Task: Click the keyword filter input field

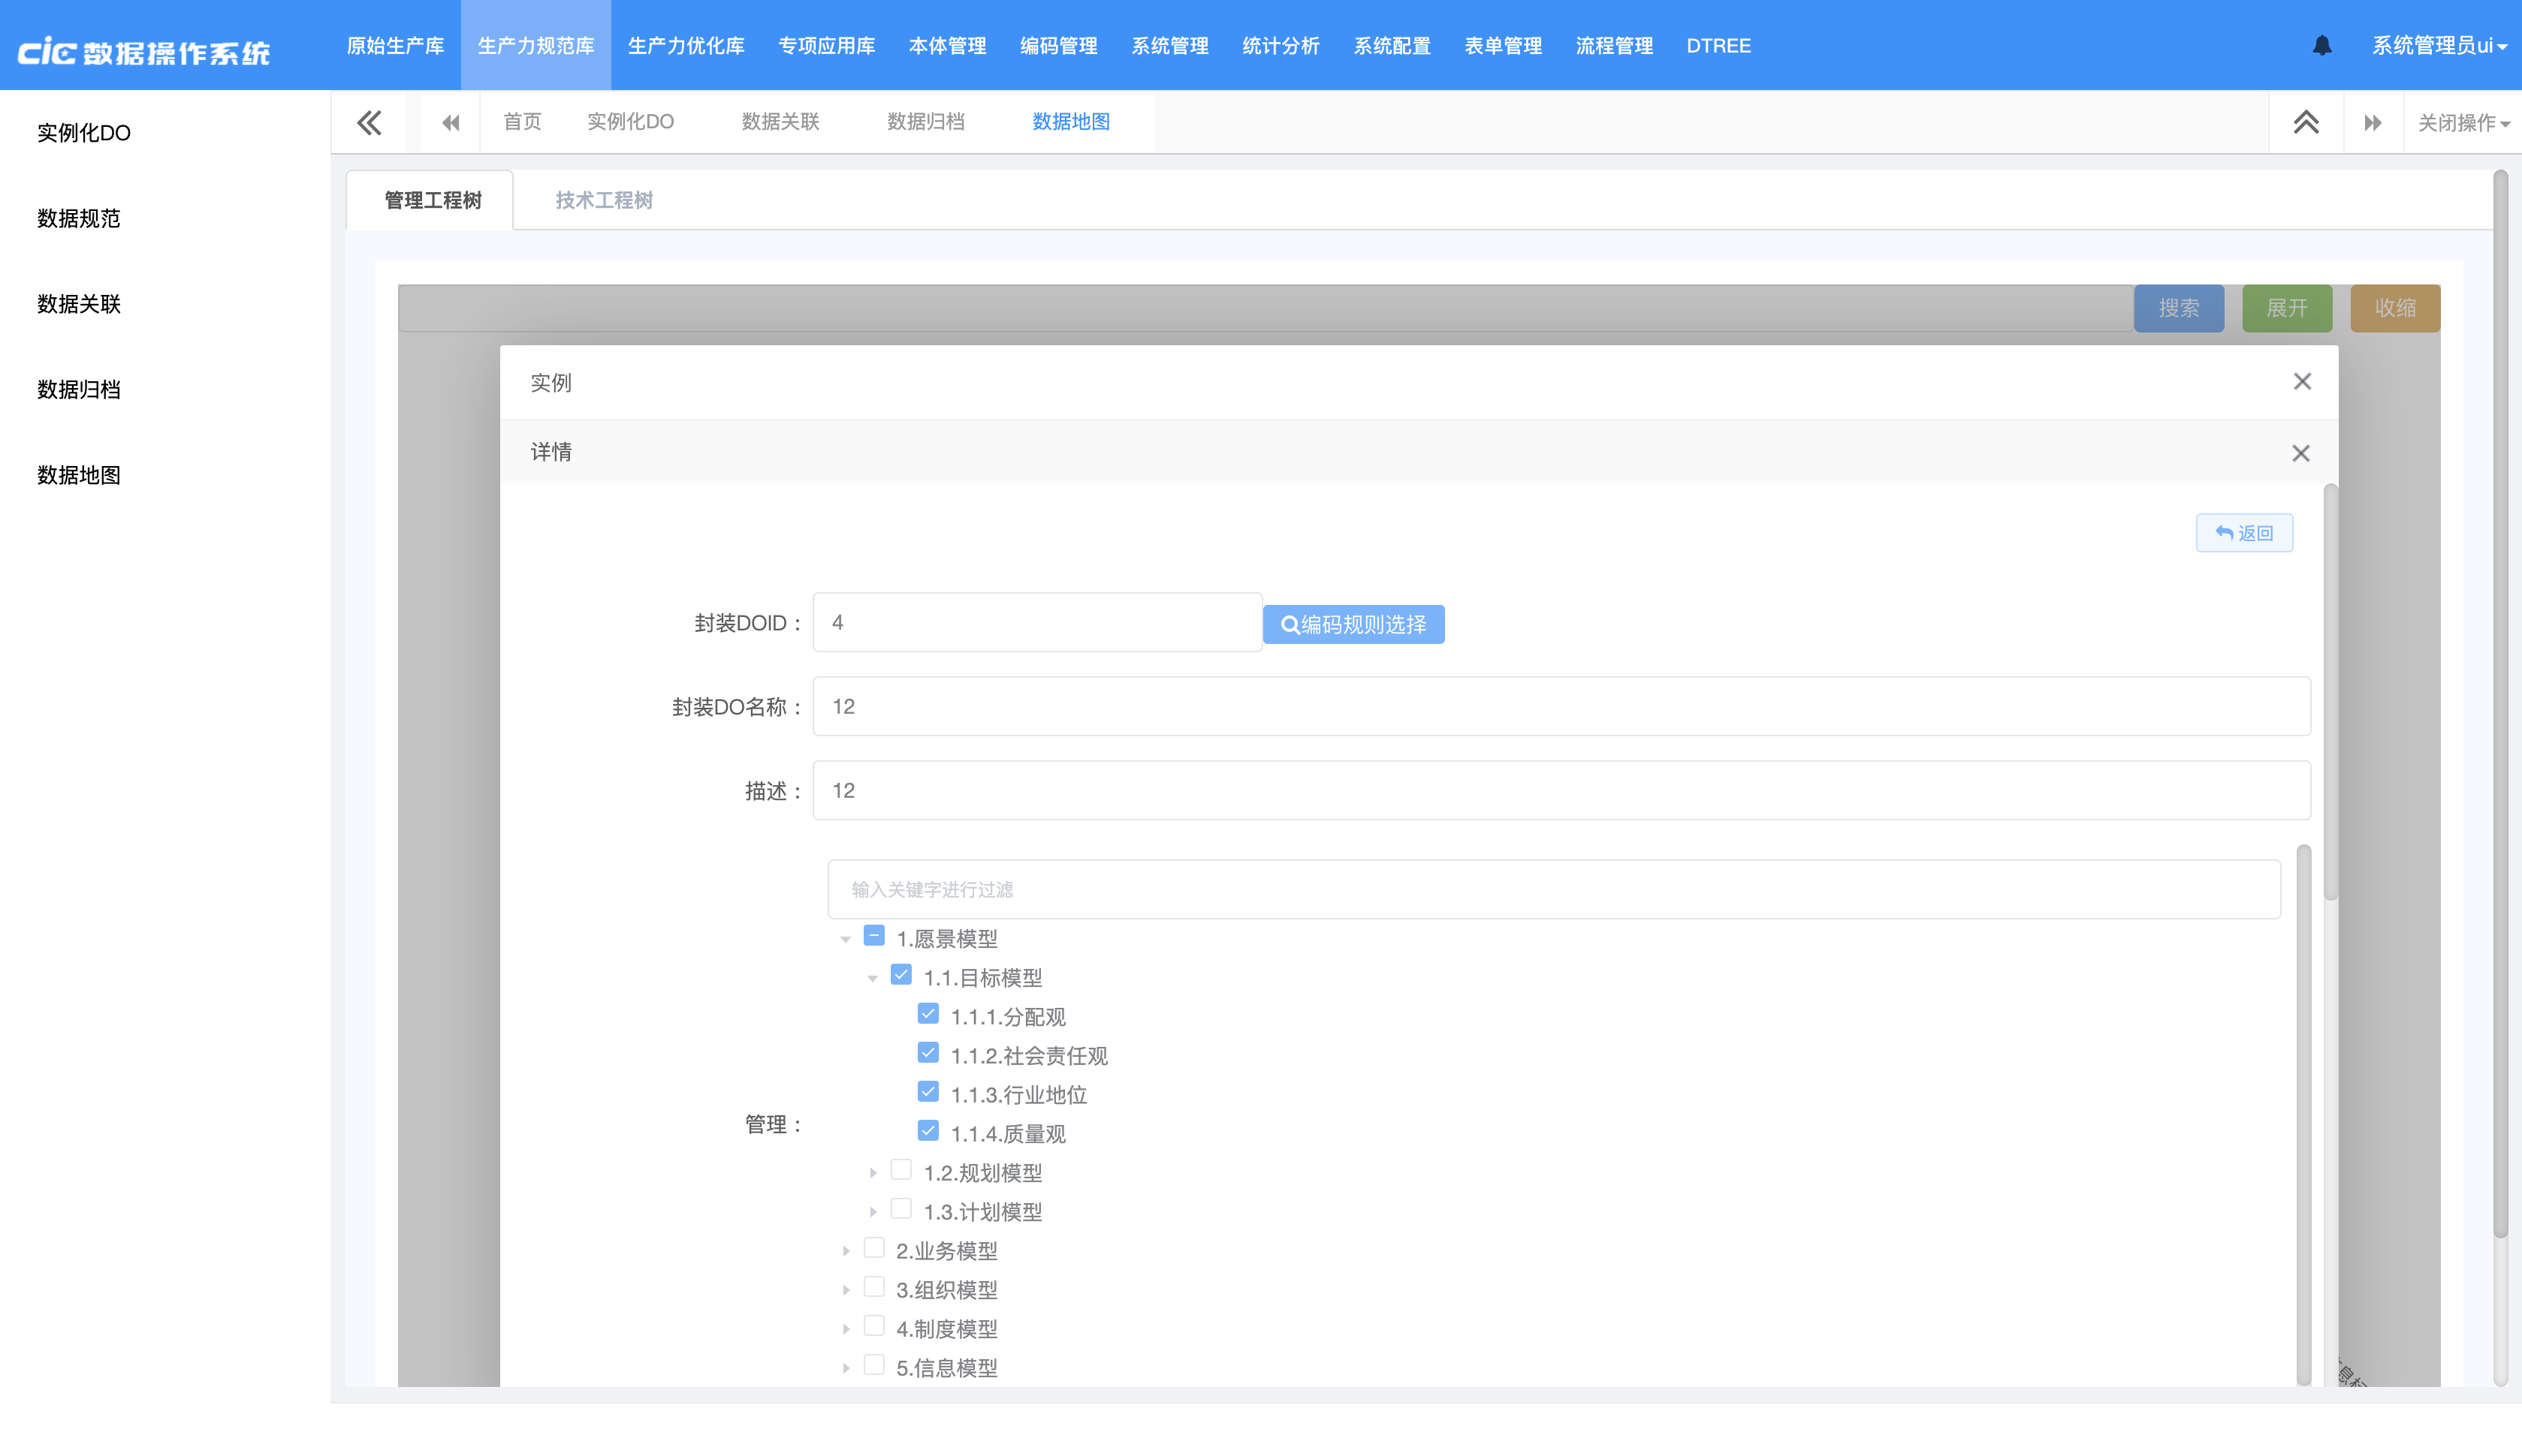Action: point(1552,889)
